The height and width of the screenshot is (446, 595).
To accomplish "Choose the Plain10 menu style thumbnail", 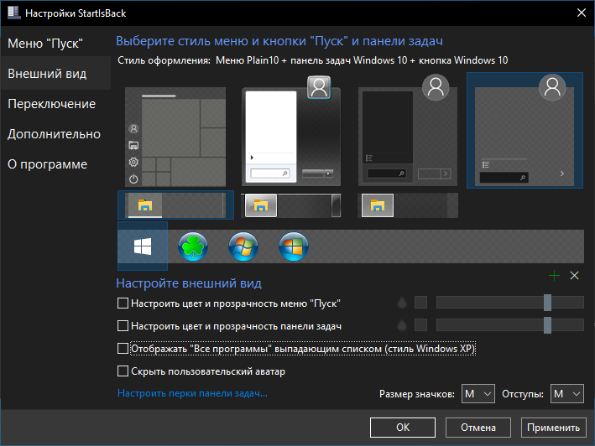I will click(525, 130).
